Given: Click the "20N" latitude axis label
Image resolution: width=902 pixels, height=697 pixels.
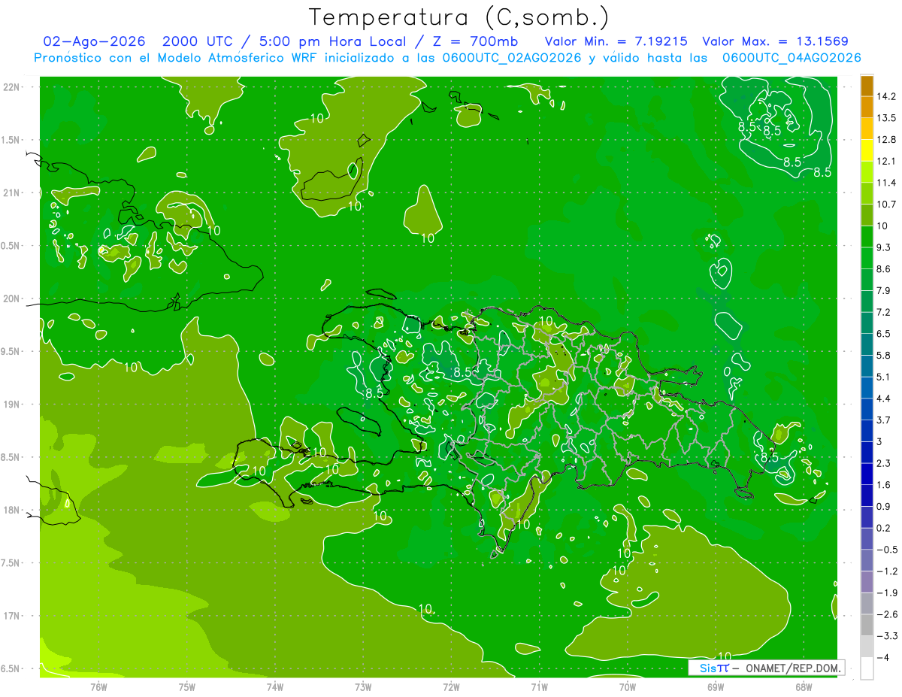Looking at the screenshot, I should coord(11,298).
